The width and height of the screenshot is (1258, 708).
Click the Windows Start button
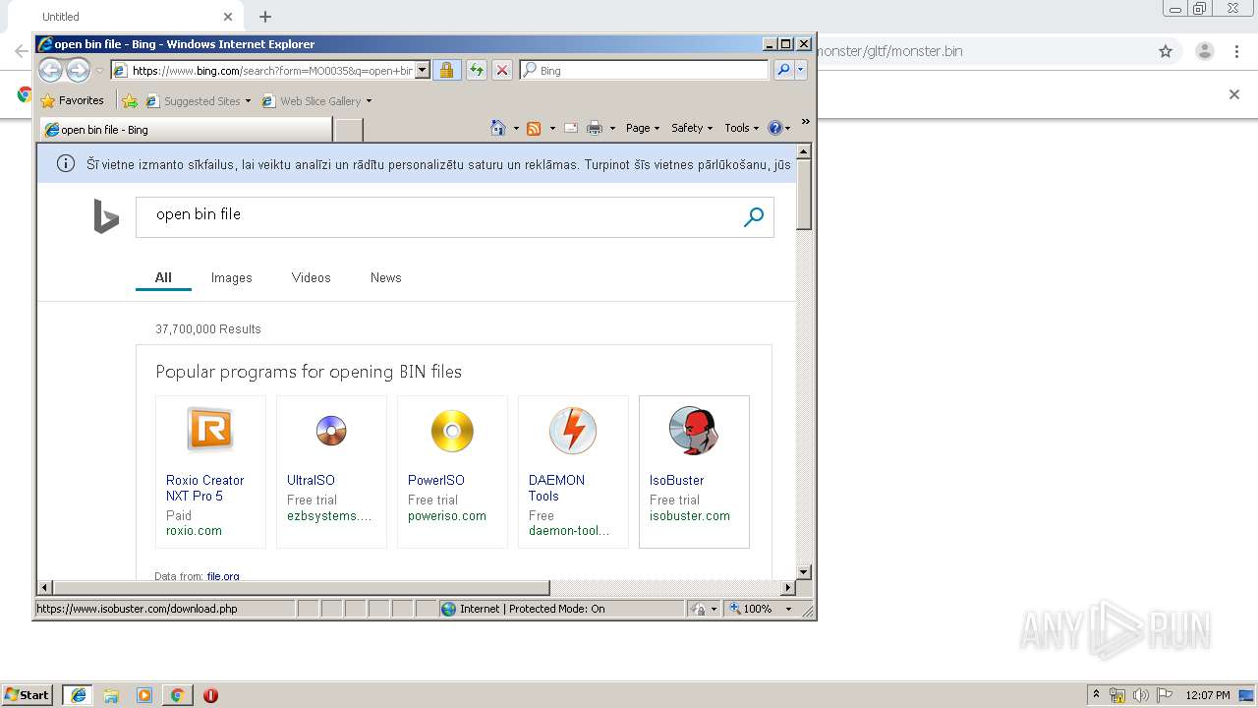click(27, 695)
